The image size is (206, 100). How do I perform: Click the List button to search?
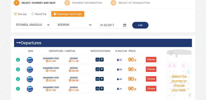140,25
